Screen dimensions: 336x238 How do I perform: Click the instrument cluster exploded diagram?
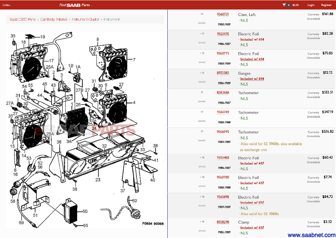85,128
